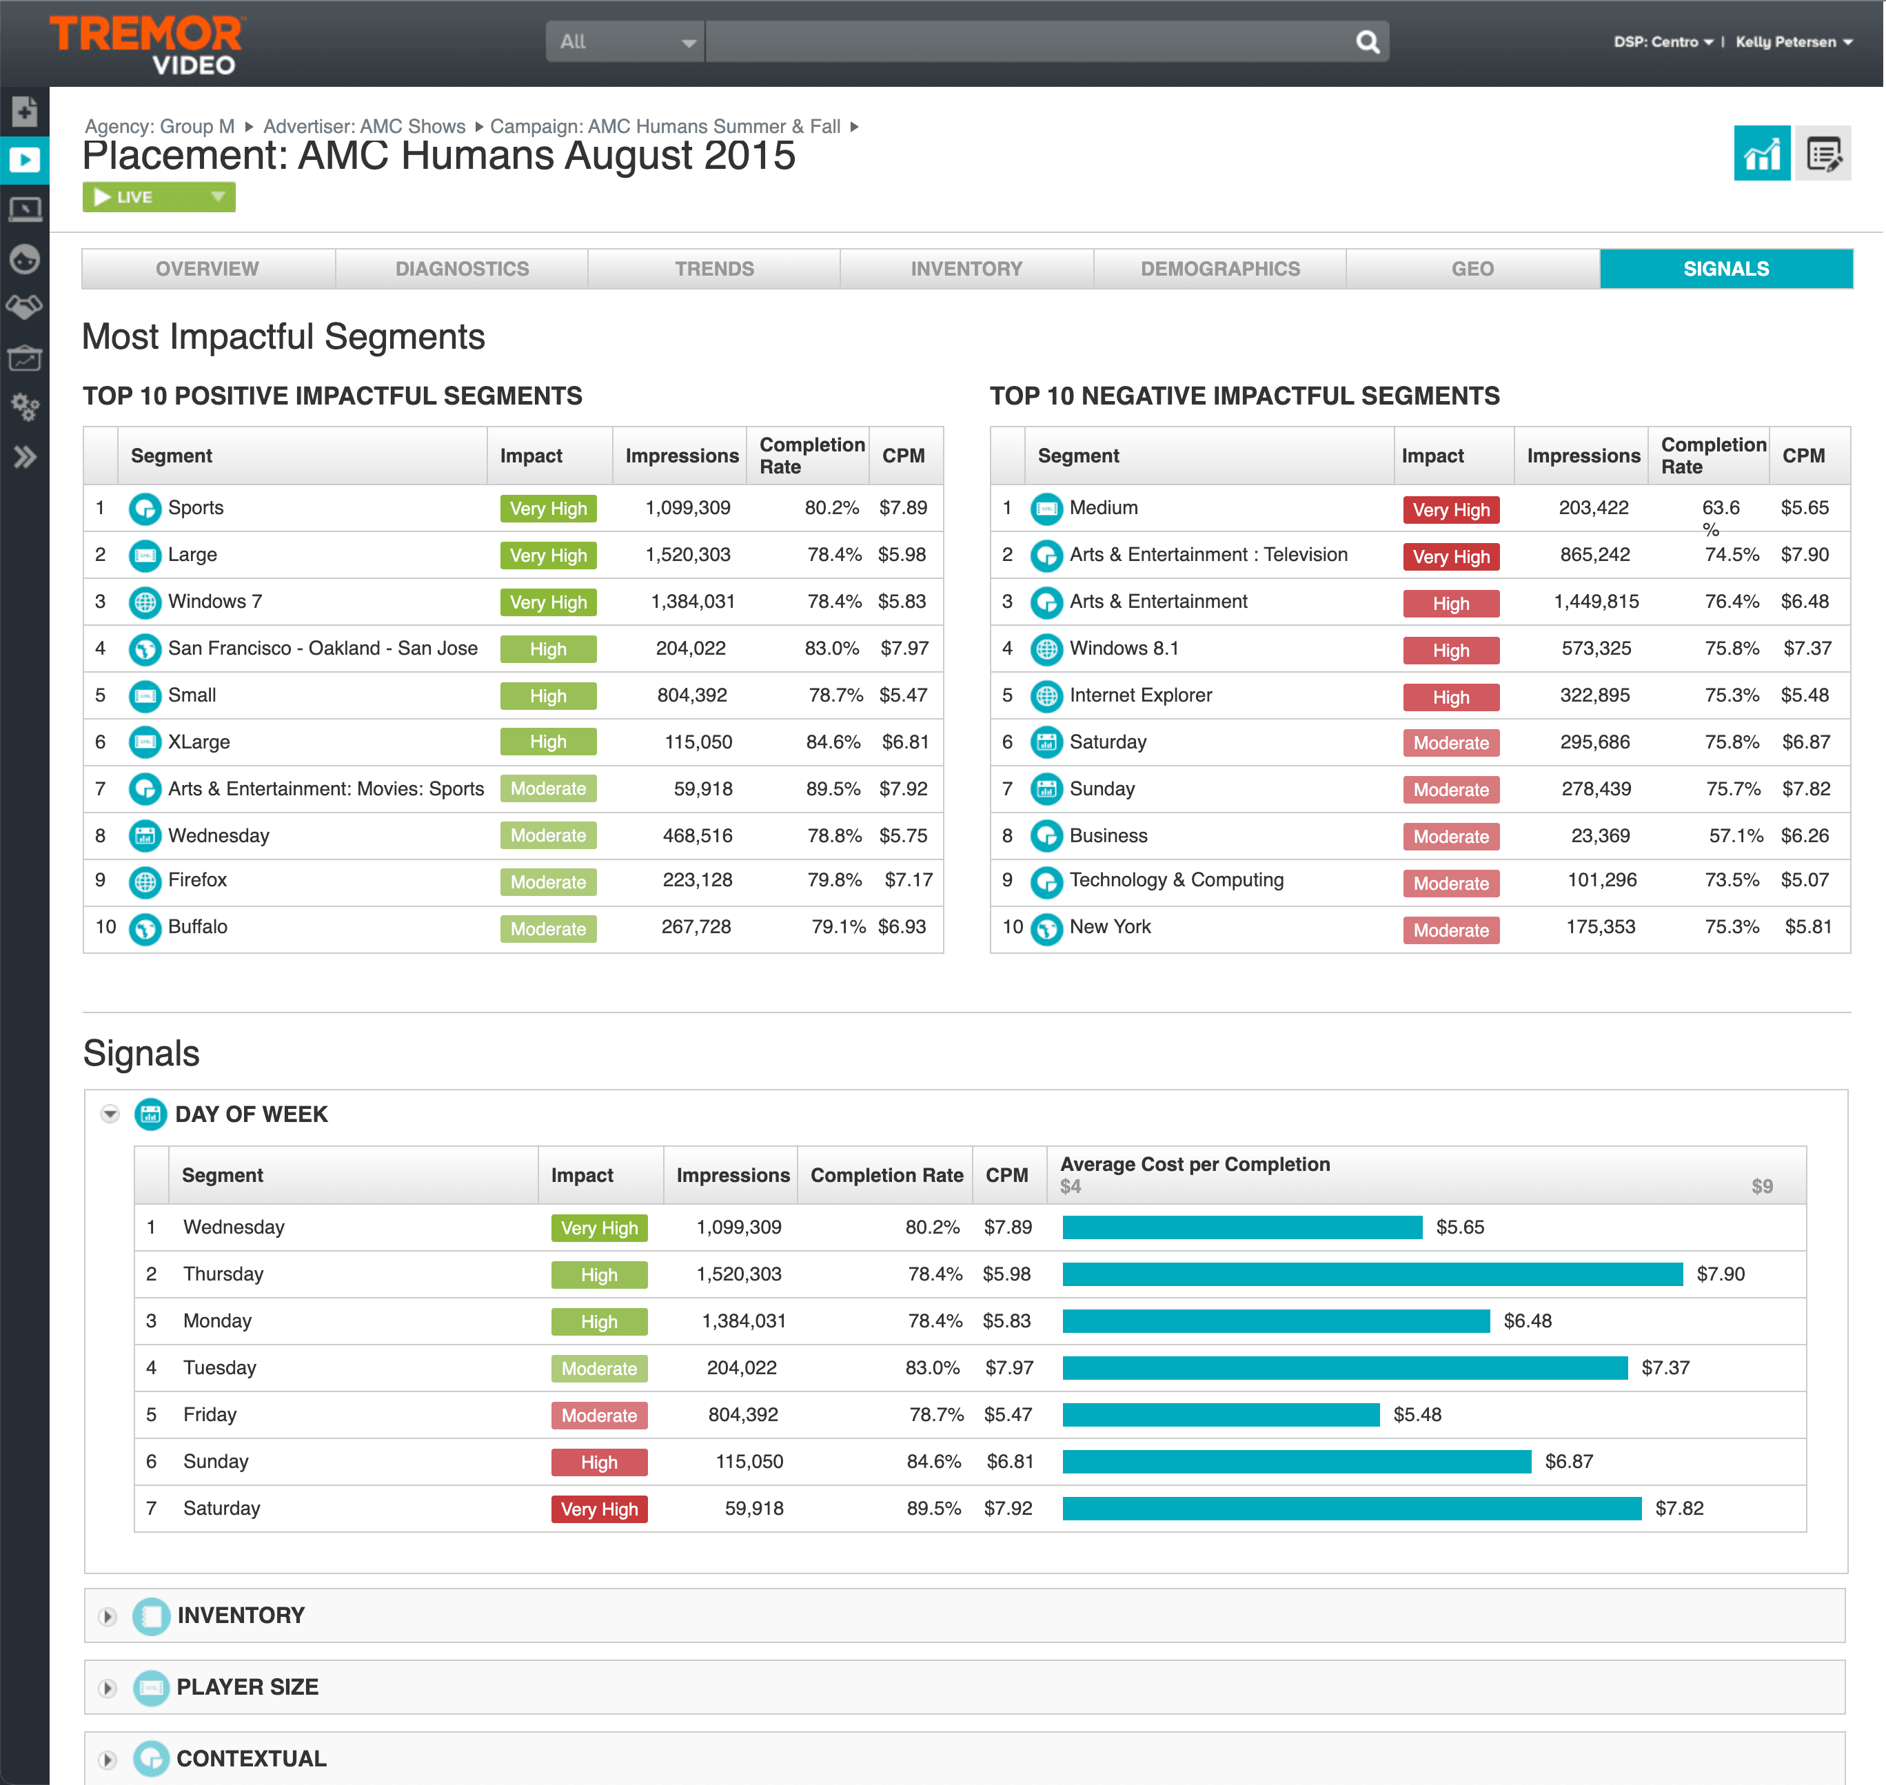Click the Contextual section icon
Image resolution: width=1886 pixels, height=1785 pixels.
point(151,1759)
